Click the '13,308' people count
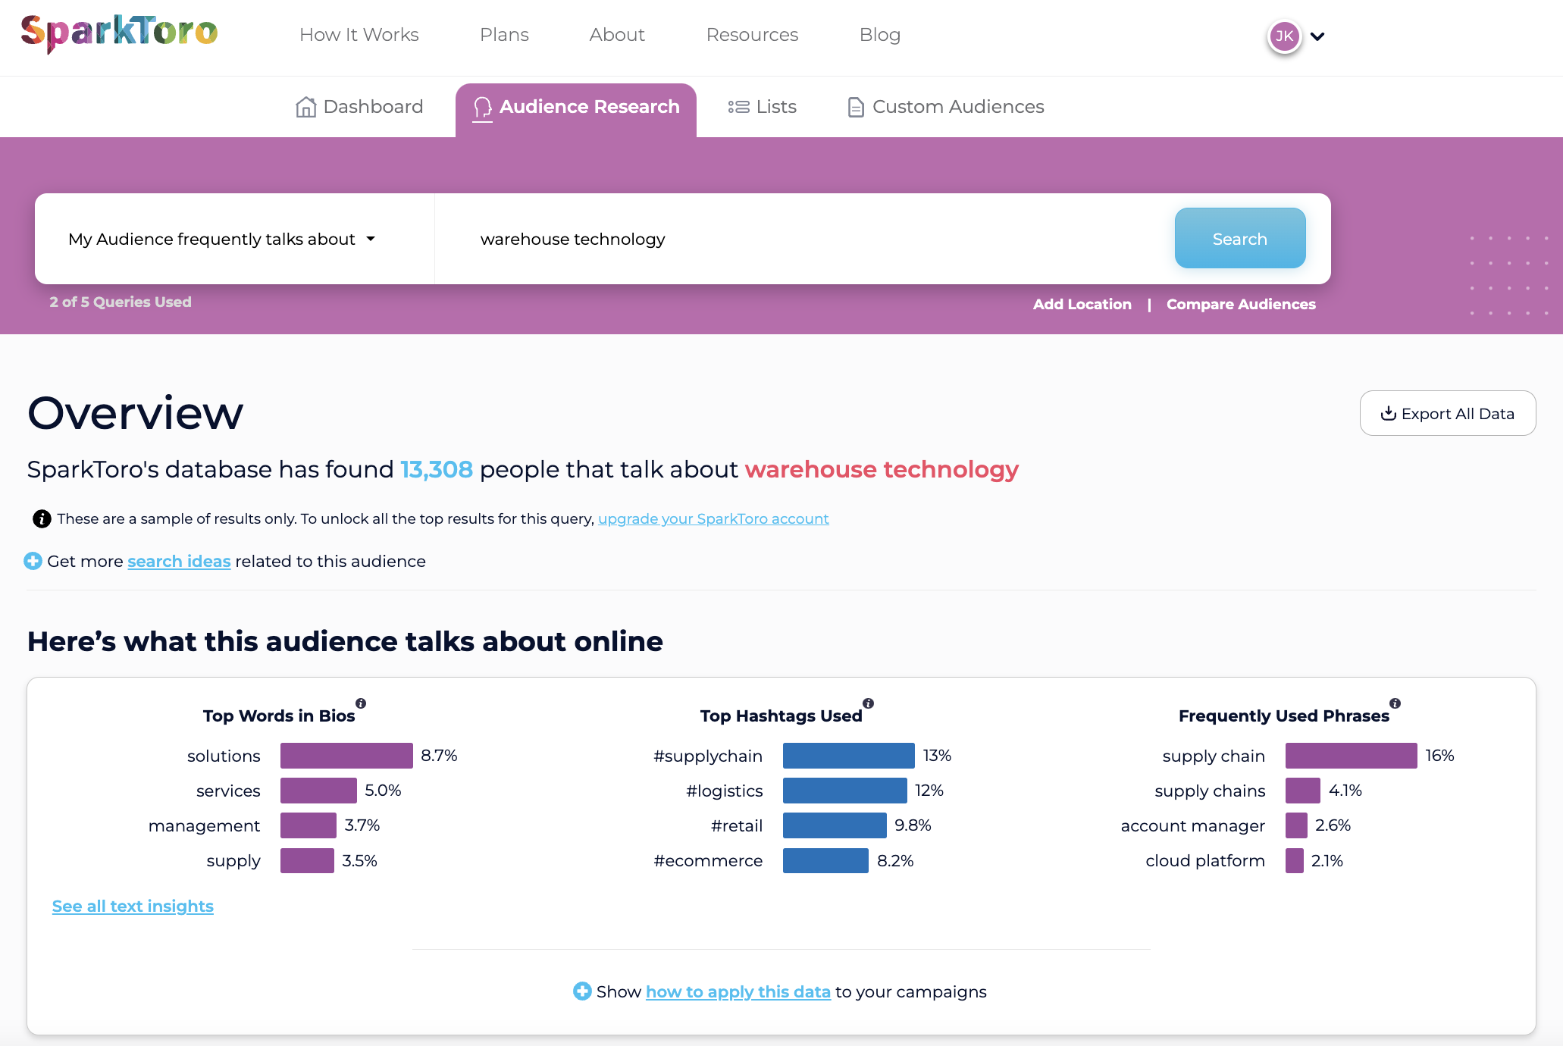The image size is (1563, 1046). click(x=437, y=470)
